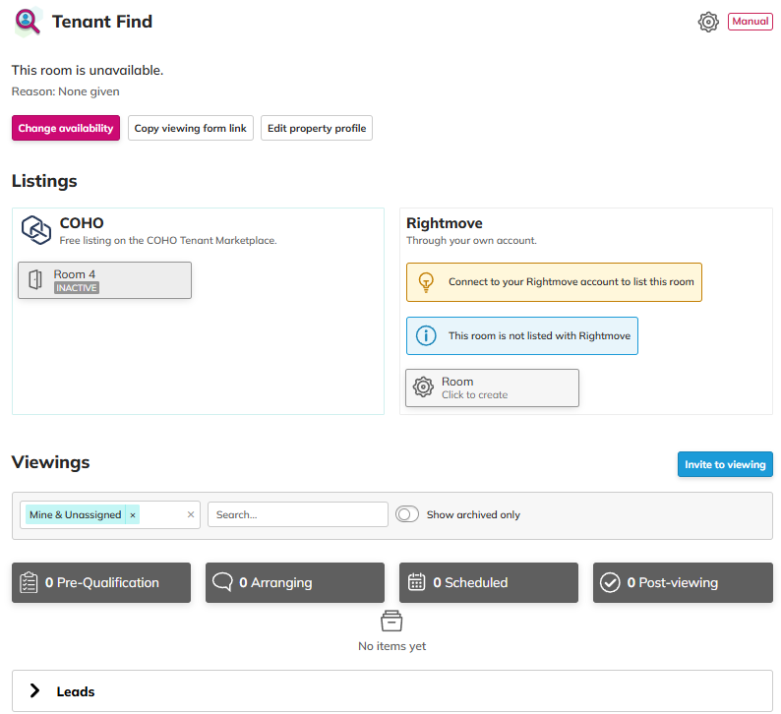Open the Room 4 inactive listing
The image size is (781, 714).
(x=104, y=280)
